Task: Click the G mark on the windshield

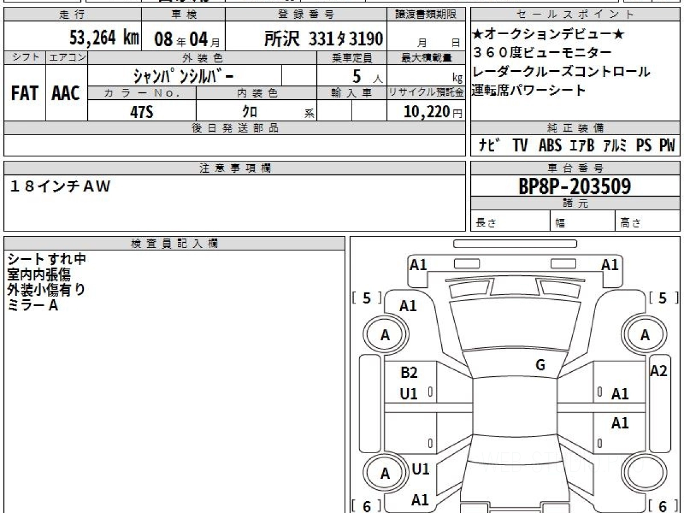Action: (540, 365)
